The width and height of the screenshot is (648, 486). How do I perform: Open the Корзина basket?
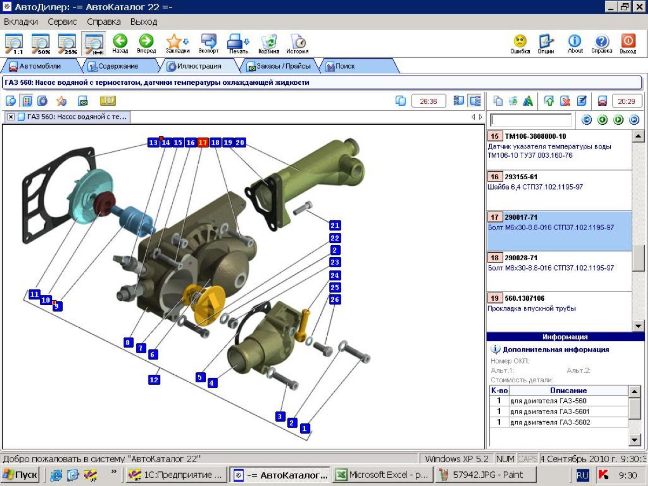tap(268, 43)
